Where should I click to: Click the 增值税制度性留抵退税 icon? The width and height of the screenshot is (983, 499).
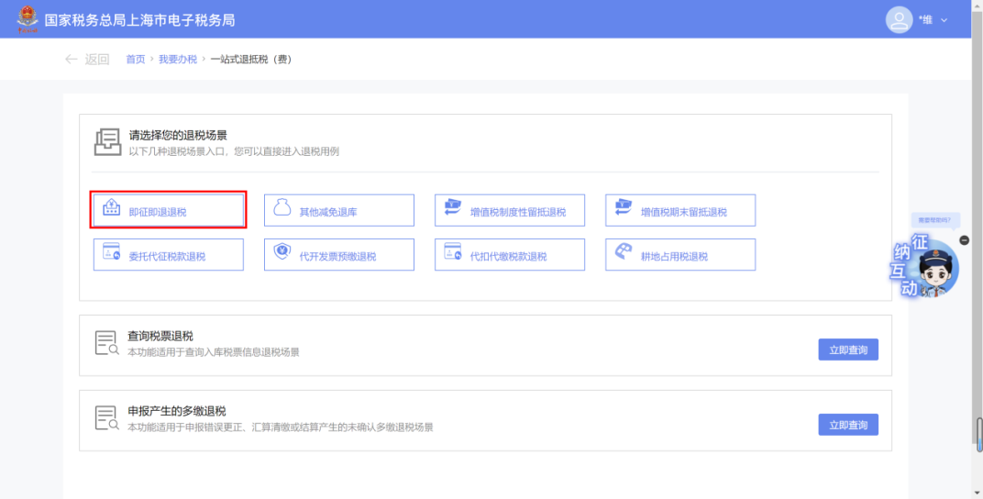click(x=452, y=209)
